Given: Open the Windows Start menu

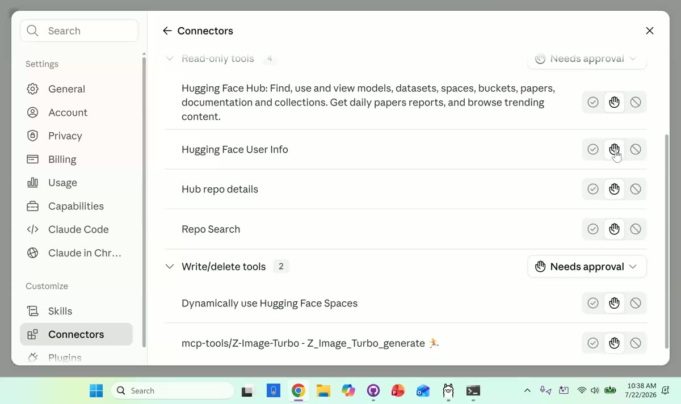Looking at the screenshot, I should point(96,390).
